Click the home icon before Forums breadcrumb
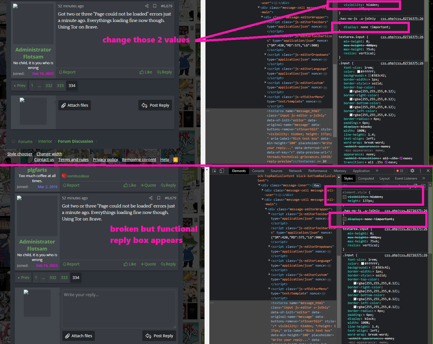 pos(13,141)
